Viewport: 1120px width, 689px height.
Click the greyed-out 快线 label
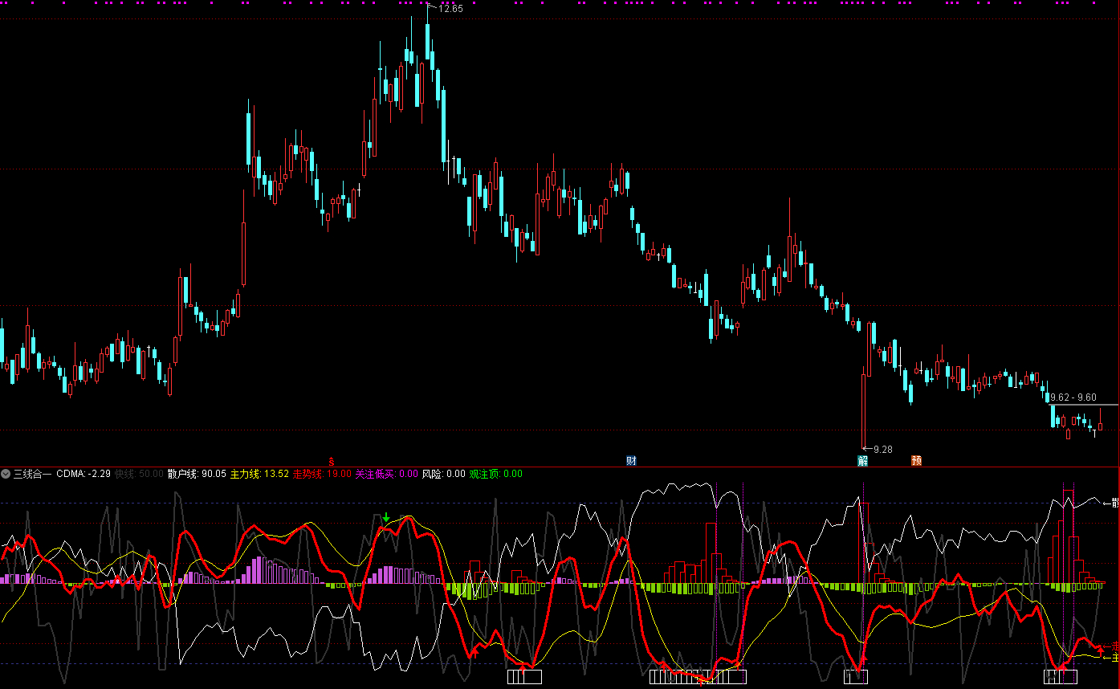139,474
